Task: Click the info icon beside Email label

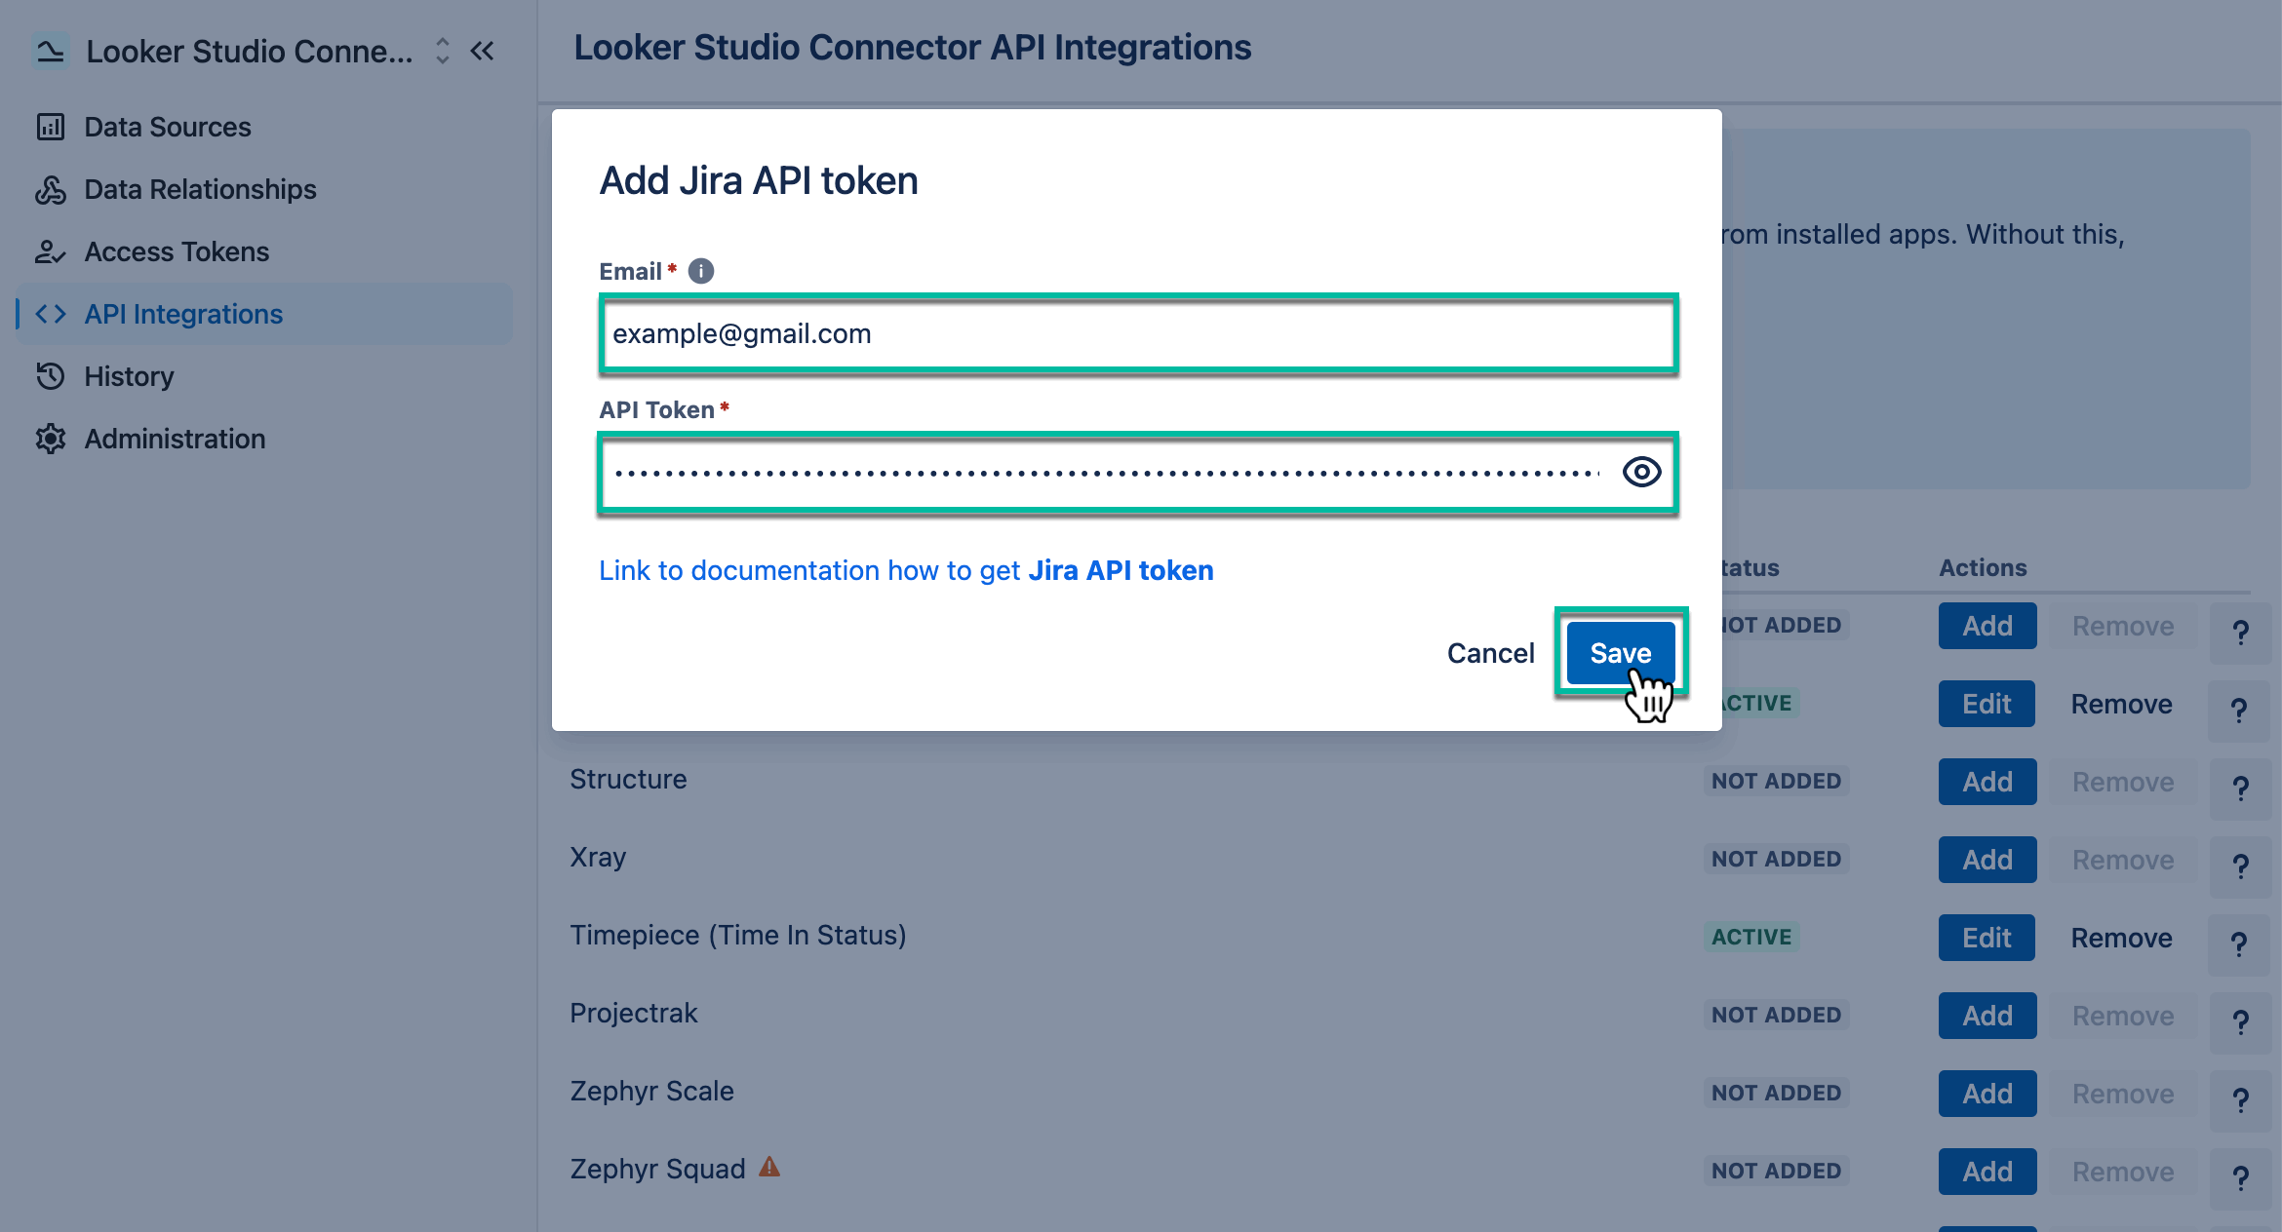Action: (x=699, y=271)
